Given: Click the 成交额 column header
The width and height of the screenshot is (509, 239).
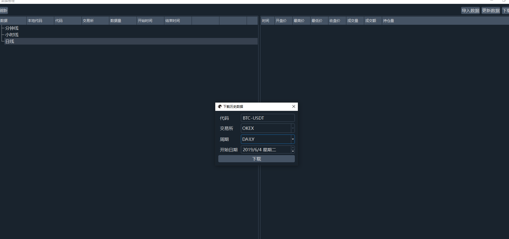Looking at the screenshot, I should (x=373, y=21).
